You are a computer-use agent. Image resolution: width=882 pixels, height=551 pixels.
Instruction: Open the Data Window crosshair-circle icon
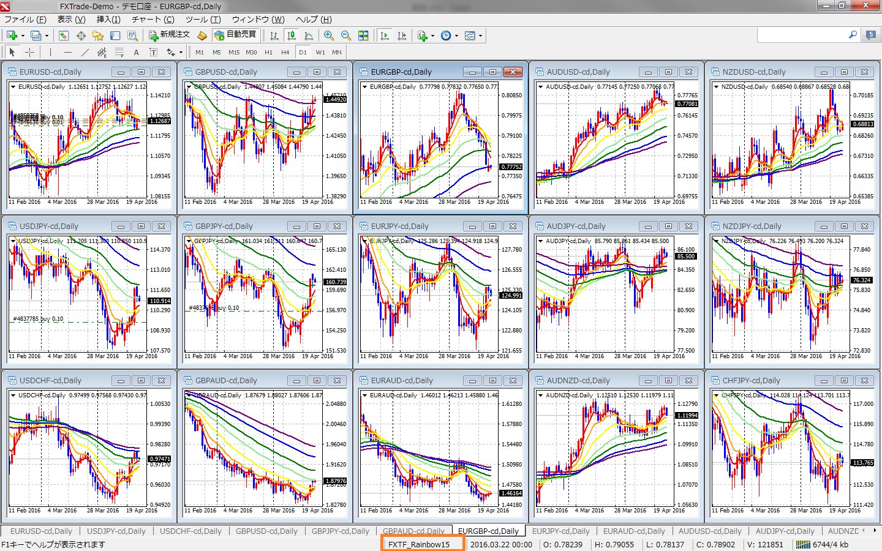coord(81,36)
